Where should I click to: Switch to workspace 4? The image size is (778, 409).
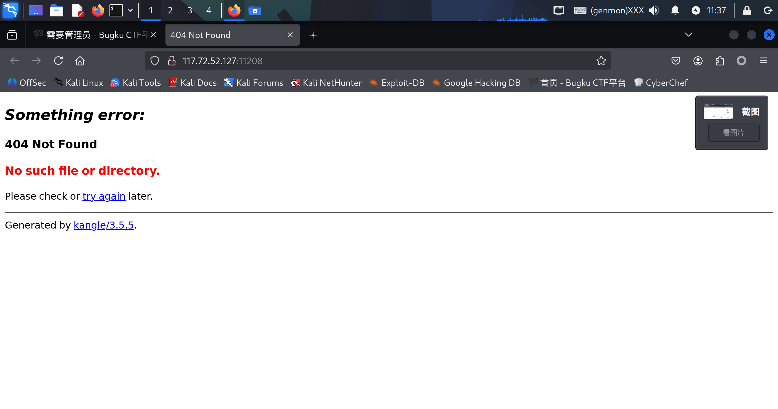tap(209, 11)
